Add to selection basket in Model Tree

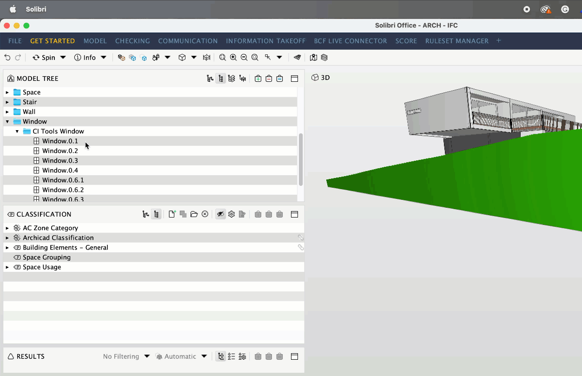258,79
